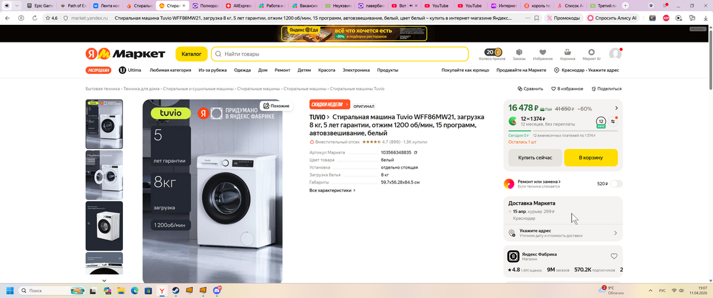Open the Одежда category
Image resolution: width=713 pixels, height=298 pixels.
click(243, 71)
